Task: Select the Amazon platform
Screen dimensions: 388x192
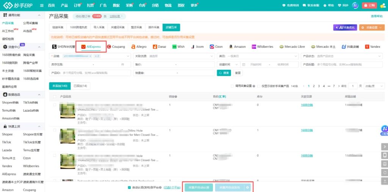Action: pos(237,47)
